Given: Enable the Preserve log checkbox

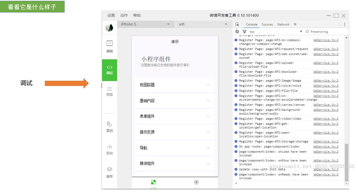Looking at the screenshot, I should tap(307, 32).
